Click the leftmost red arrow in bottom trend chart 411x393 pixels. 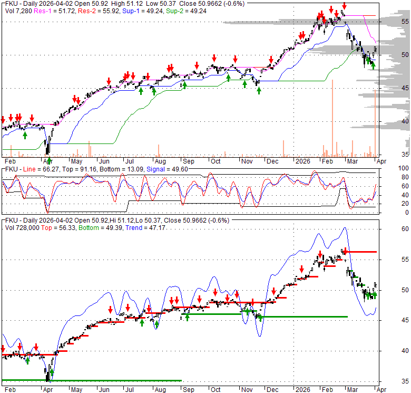point(3,349)
